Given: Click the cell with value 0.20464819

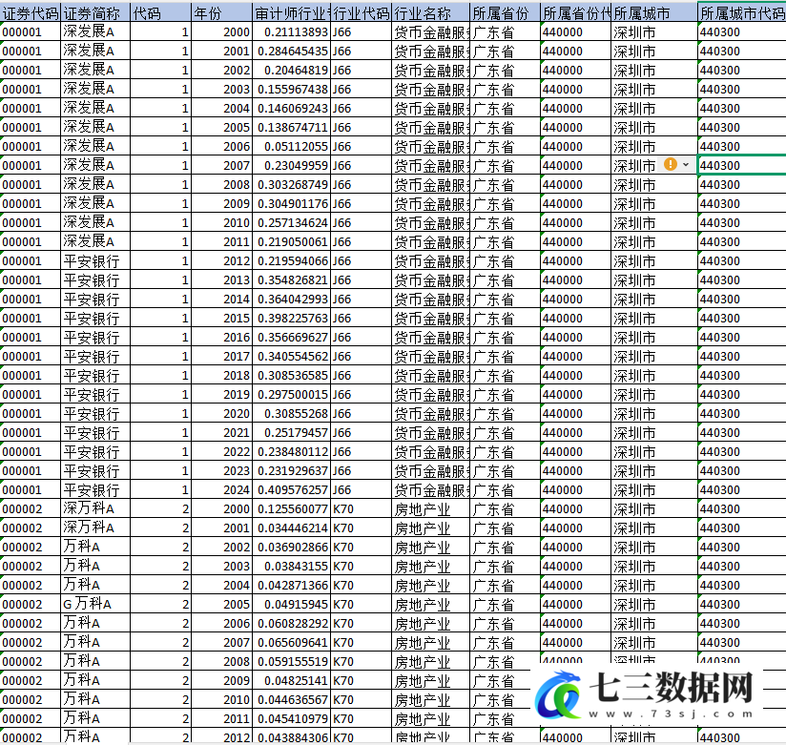Looking at the screenshot, I should pos(291,71).
